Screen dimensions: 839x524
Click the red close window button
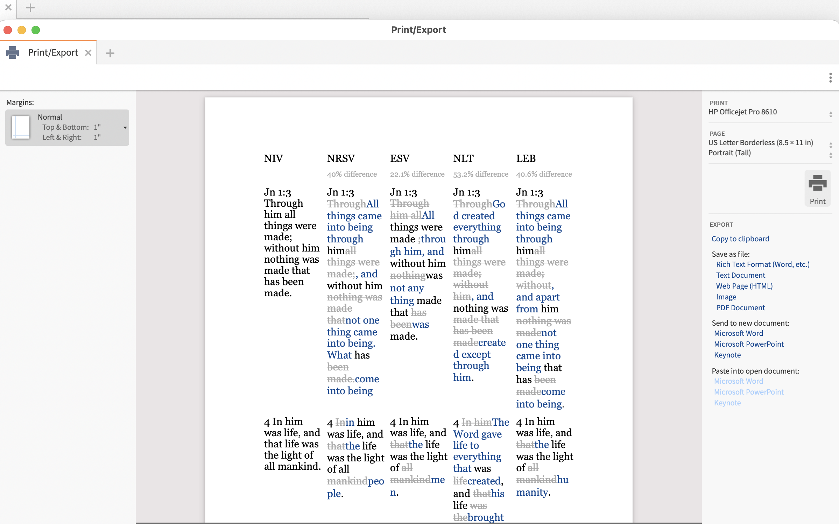pyautogui.click(x=8, y=30)
